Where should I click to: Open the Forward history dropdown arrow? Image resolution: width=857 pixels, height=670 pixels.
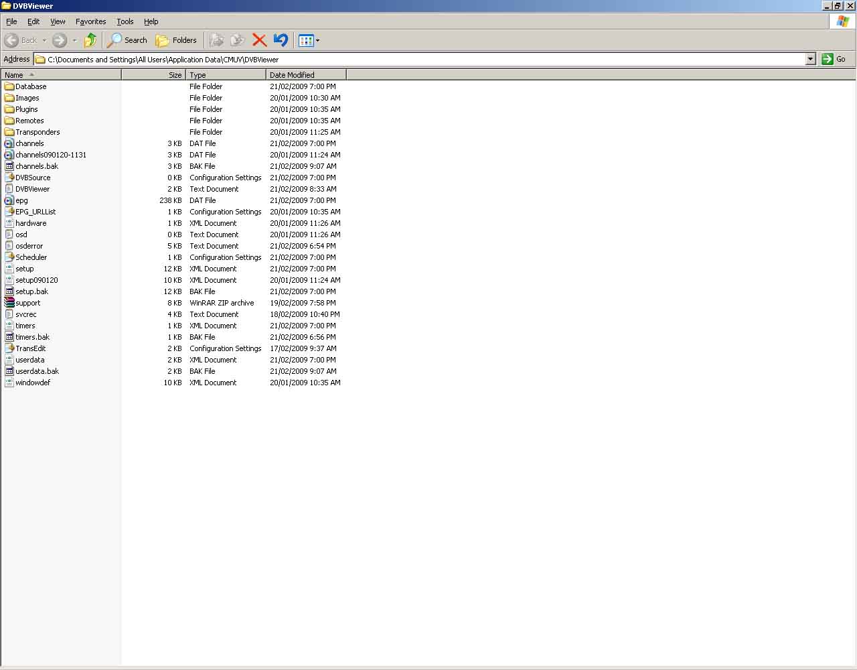(74, 40)
